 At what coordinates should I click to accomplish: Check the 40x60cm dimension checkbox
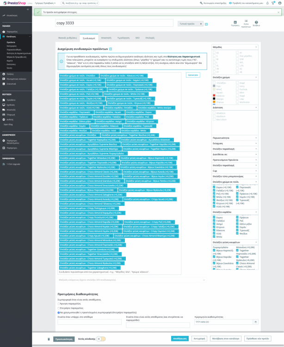point(214,113)
